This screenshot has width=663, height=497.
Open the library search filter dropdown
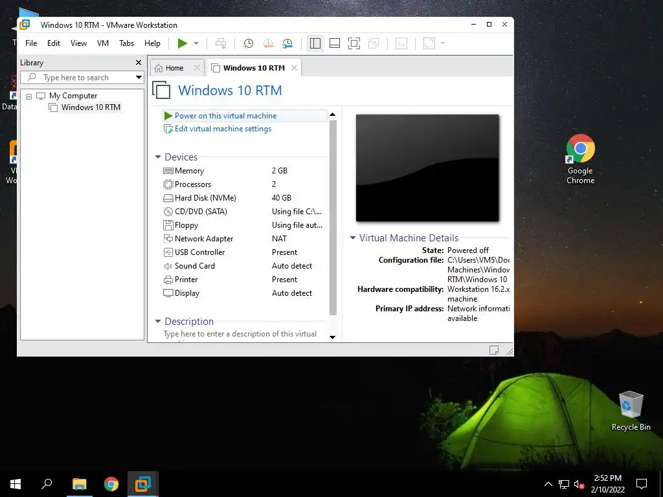pos(139,78)
